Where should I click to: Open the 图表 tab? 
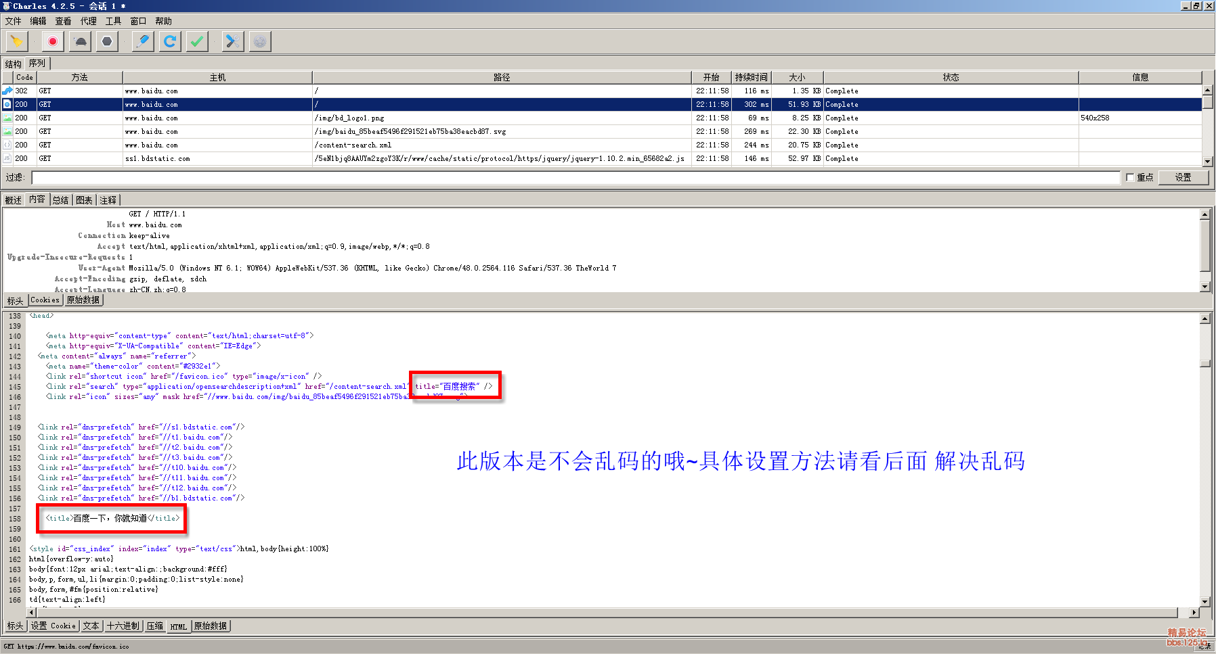[84, 200]
